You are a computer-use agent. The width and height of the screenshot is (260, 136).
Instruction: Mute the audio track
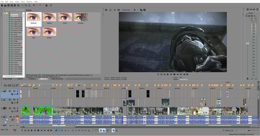coord(11,117)
